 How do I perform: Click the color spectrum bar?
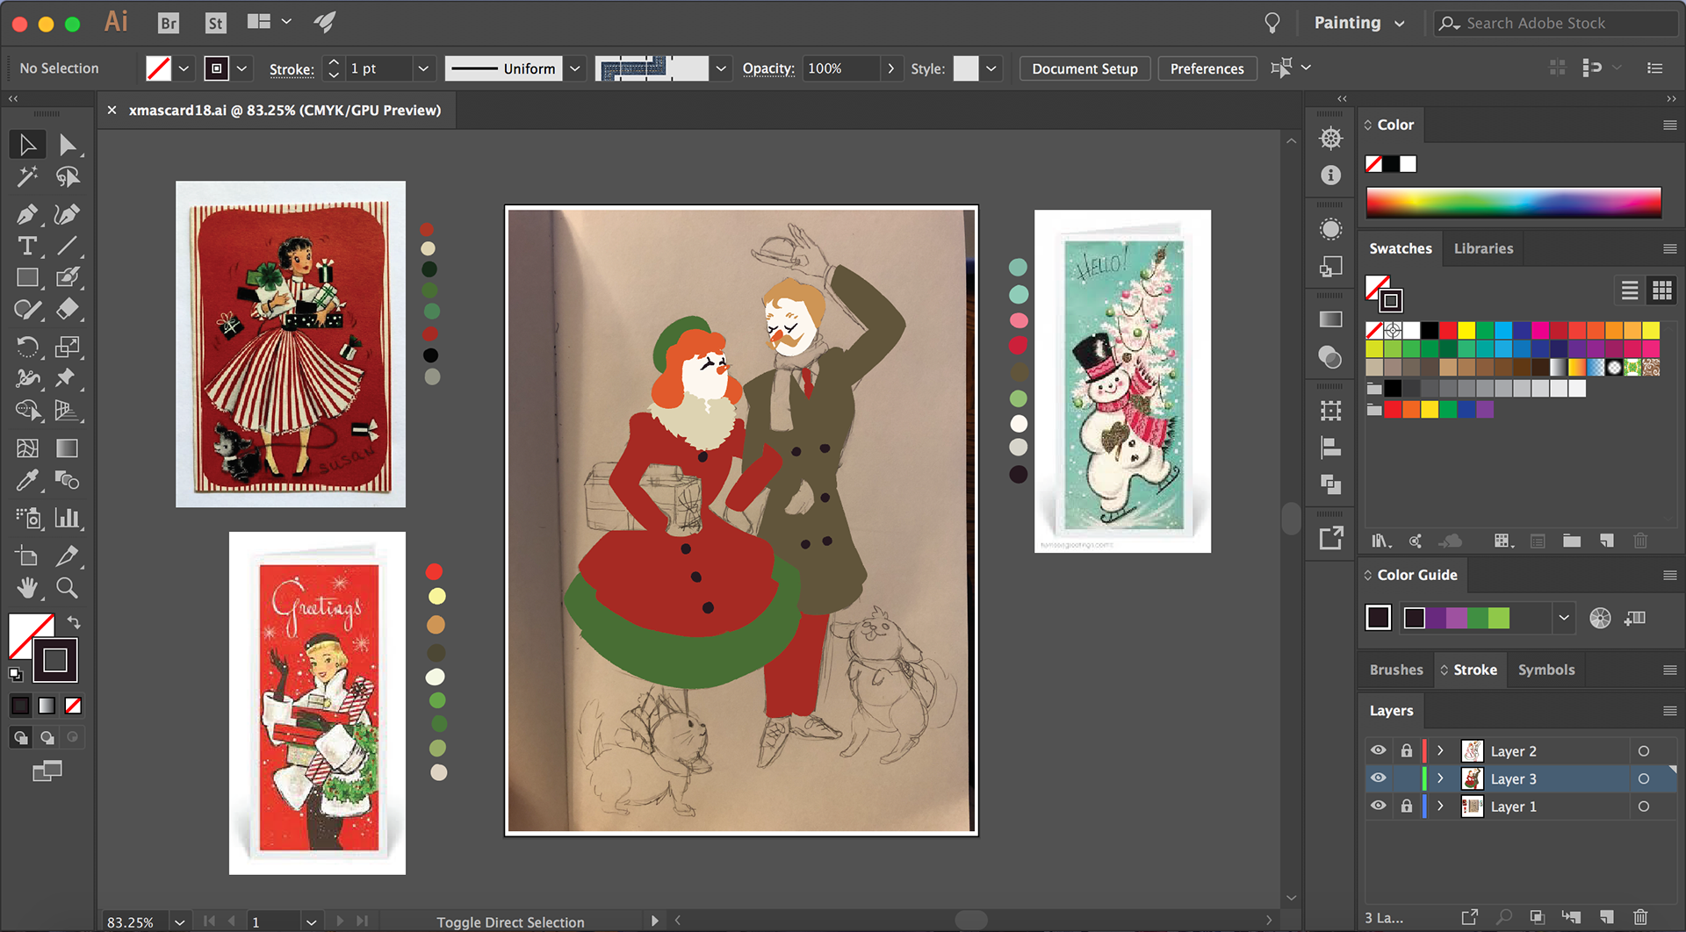(x=1513, y=202)
